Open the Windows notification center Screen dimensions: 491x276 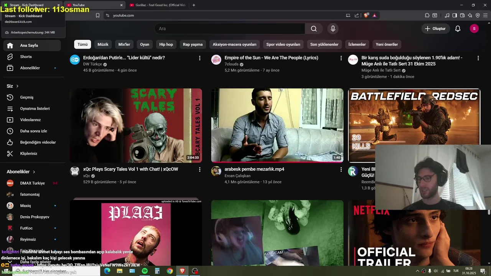click(483, 271)
